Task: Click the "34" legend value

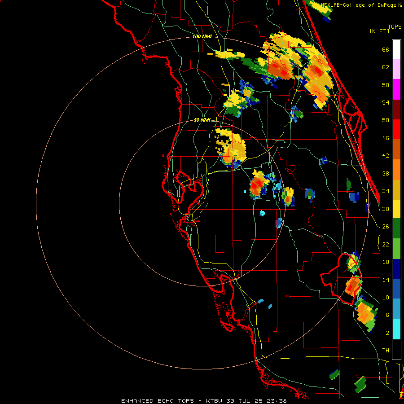Action: pos(386,191)
